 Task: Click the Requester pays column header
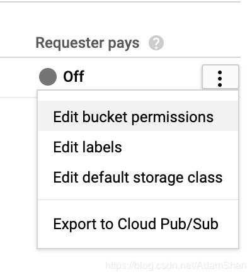(x=88, y=43)
